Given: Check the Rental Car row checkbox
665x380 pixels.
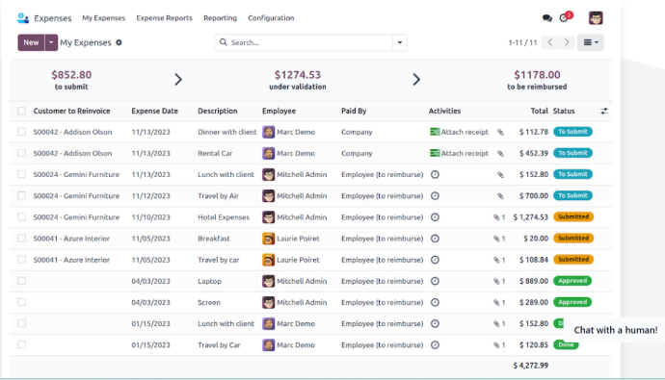Looking at the screenshot, I should click(x=21, y=153).
